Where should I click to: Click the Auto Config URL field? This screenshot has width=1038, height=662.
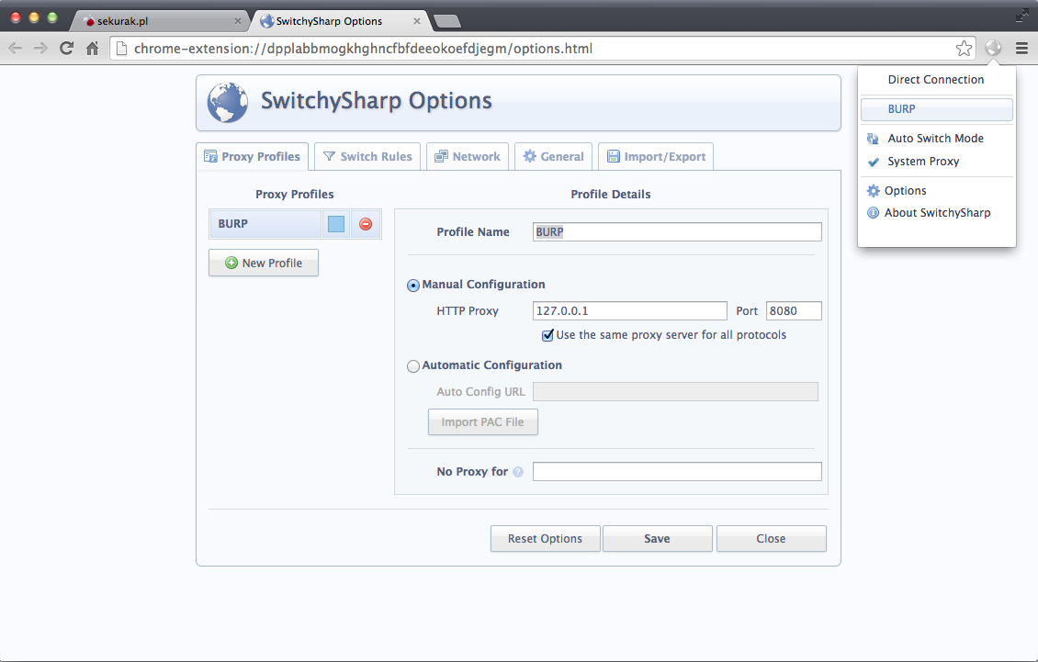coord(675,392)
